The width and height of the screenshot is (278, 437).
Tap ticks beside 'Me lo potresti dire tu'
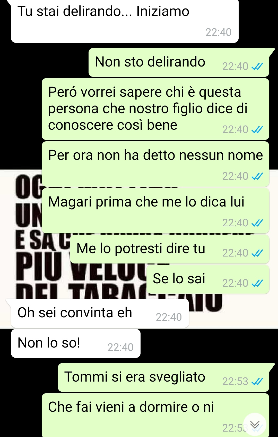257,253
